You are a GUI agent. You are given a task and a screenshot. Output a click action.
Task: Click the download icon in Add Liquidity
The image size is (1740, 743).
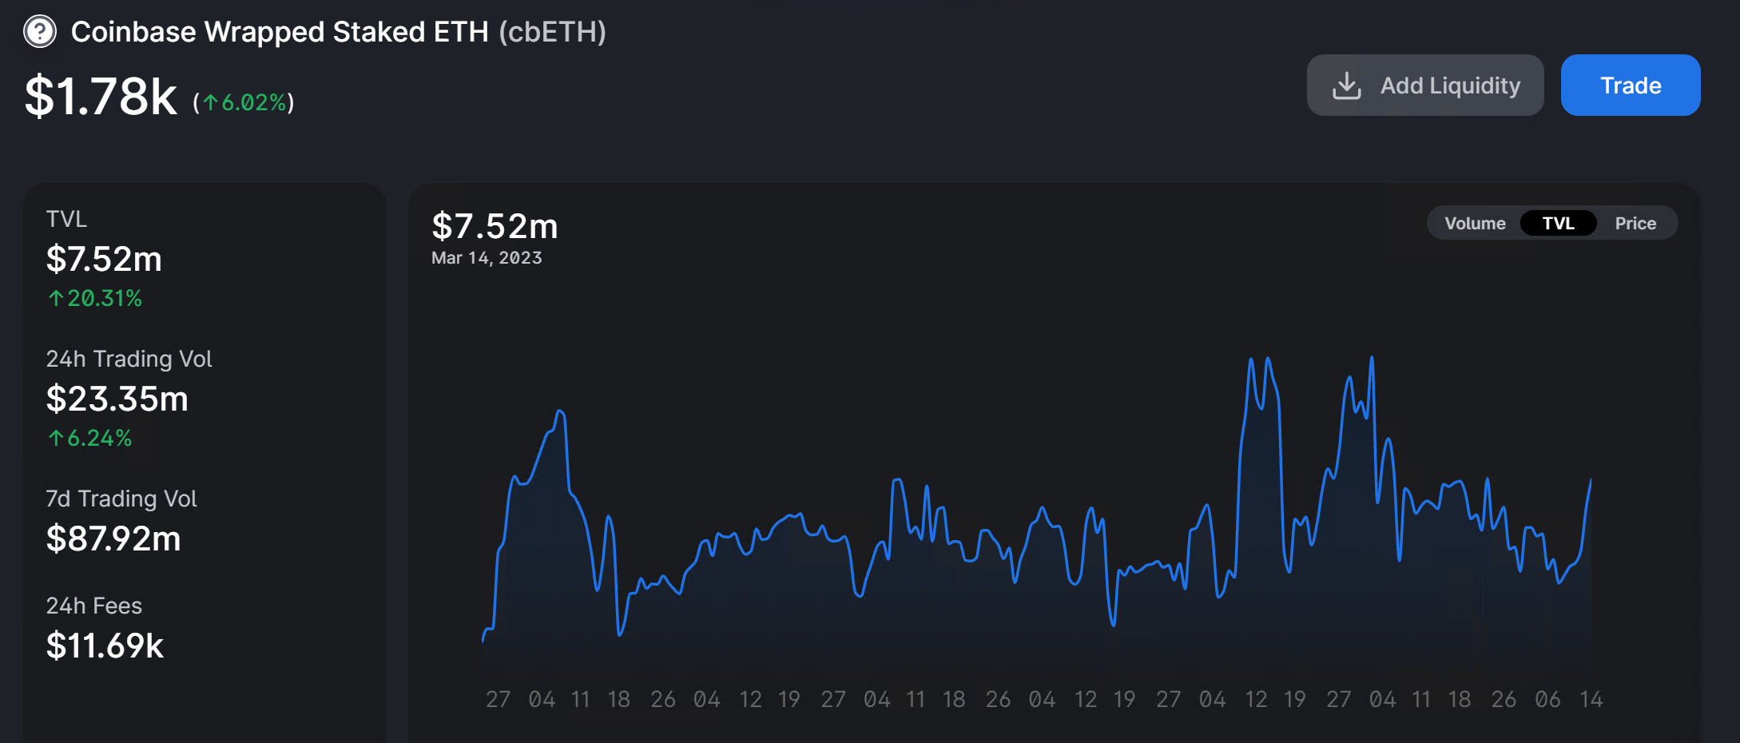point(1346,85)
